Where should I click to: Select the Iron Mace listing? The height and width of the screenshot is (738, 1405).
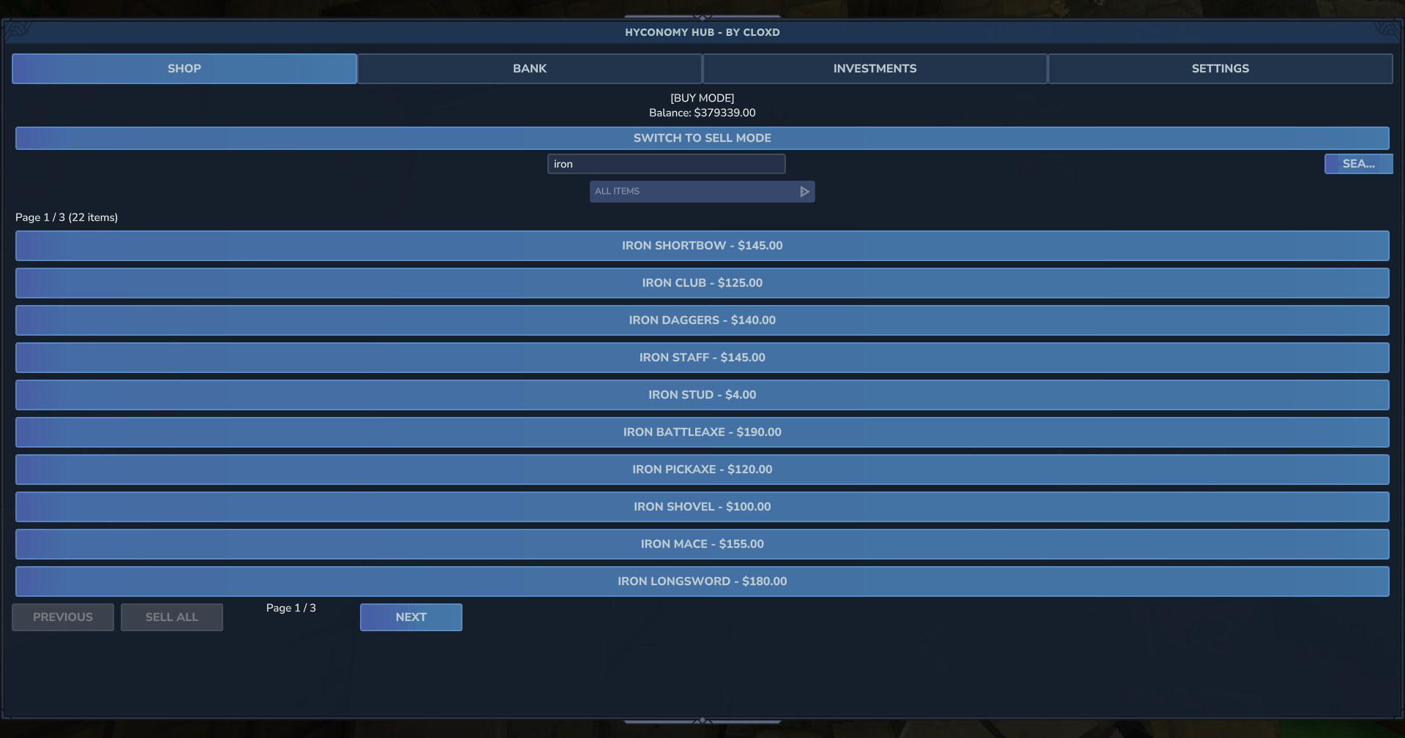point(702,544)
